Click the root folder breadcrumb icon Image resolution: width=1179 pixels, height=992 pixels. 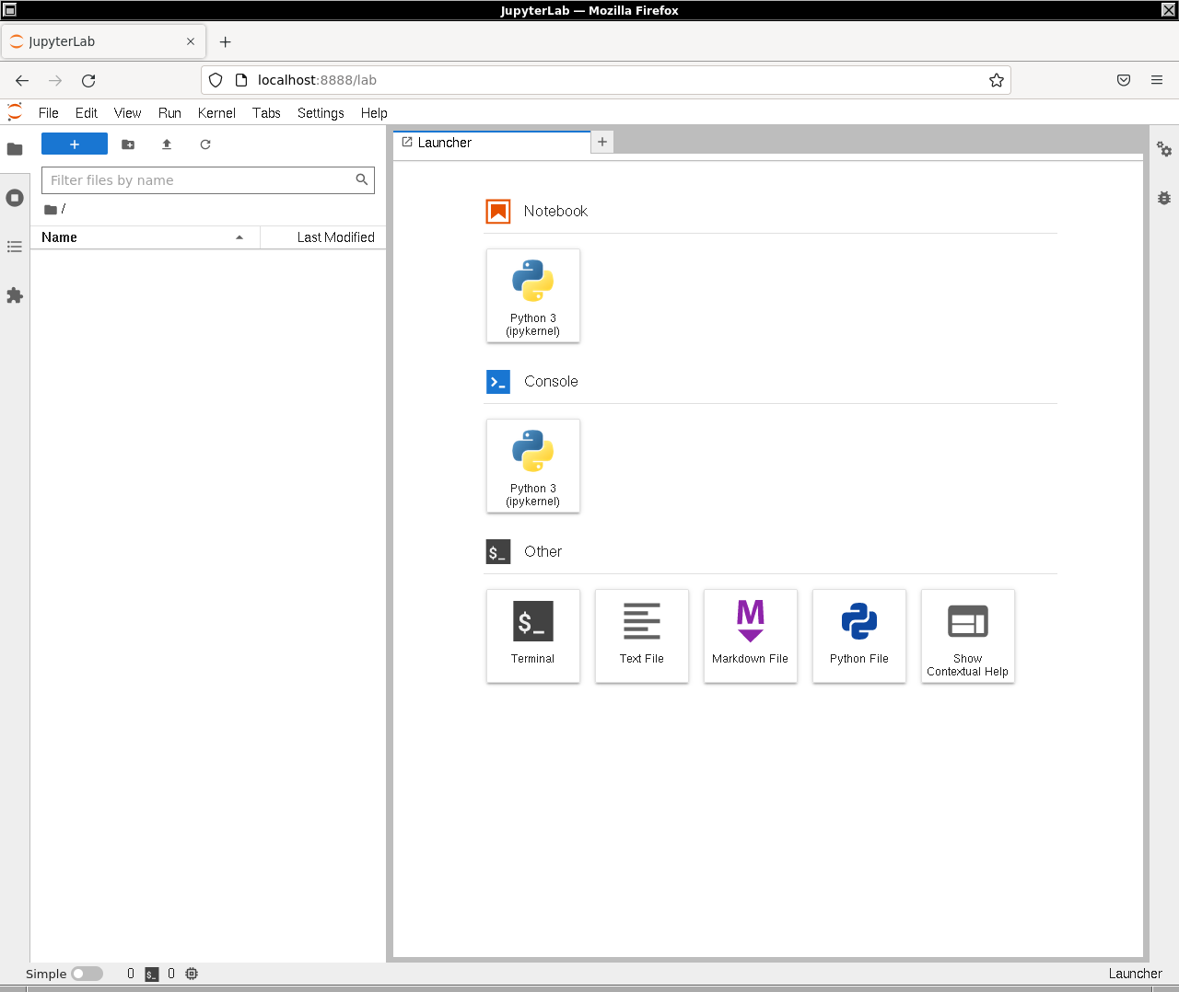[51, 210]
